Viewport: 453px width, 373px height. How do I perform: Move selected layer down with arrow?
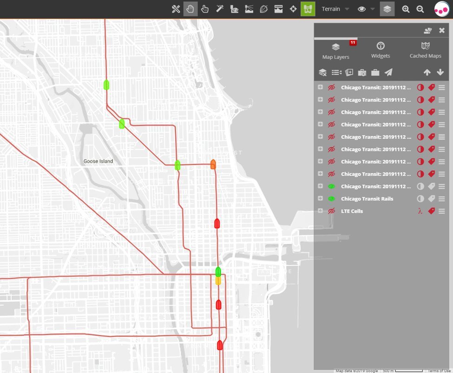pos(440,72)
